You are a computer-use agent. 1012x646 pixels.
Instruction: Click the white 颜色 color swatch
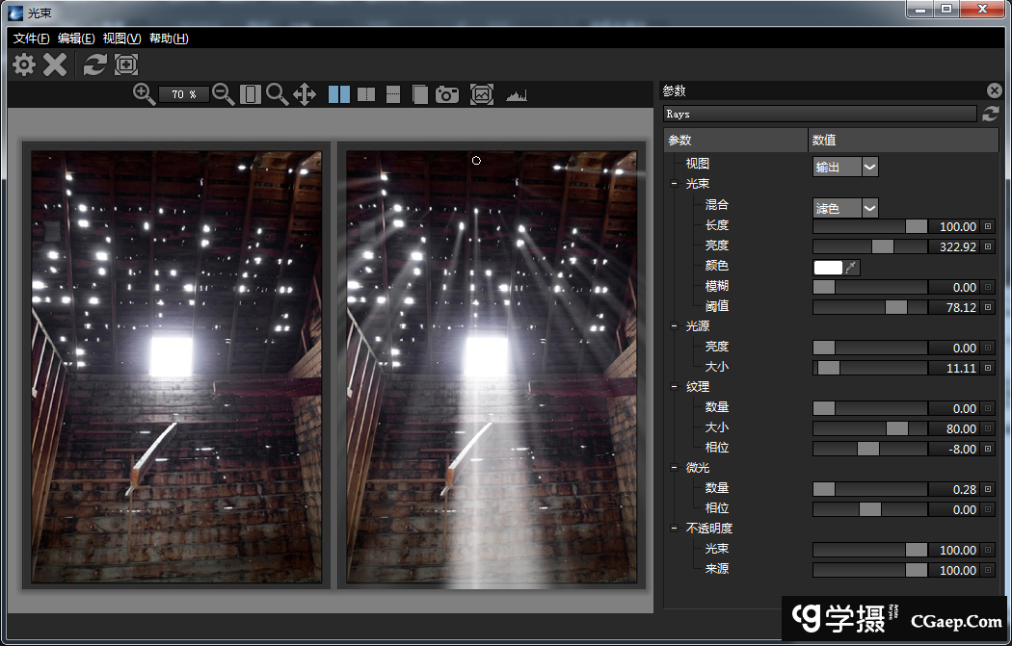click(x=827, y=267)
